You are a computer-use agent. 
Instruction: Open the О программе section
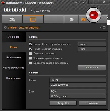point(13,78)
